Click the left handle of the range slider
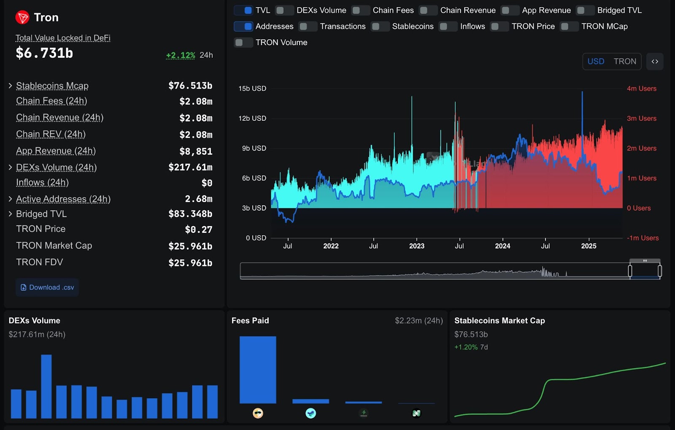675x430 pixels. tap(630, 271)
